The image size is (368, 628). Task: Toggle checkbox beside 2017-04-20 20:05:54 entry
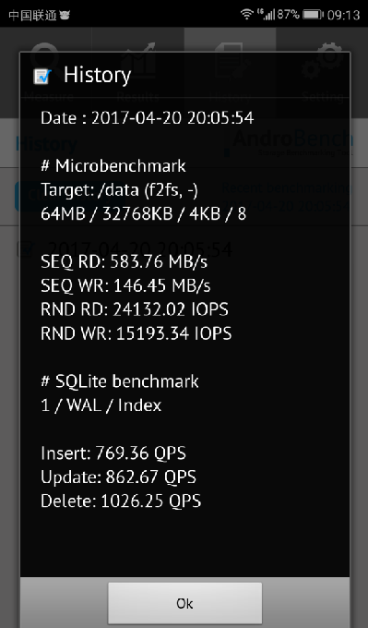click(x=25, y=249)
